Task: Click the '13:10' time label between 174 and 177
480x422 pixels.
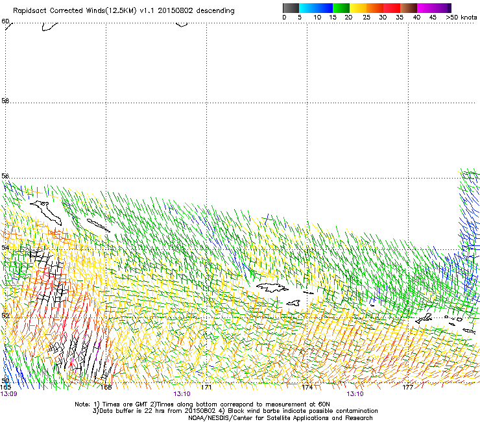Action: (355, 394)
